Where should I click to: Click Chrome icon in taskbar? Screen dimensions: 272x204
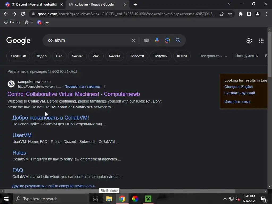coord(122,199)
